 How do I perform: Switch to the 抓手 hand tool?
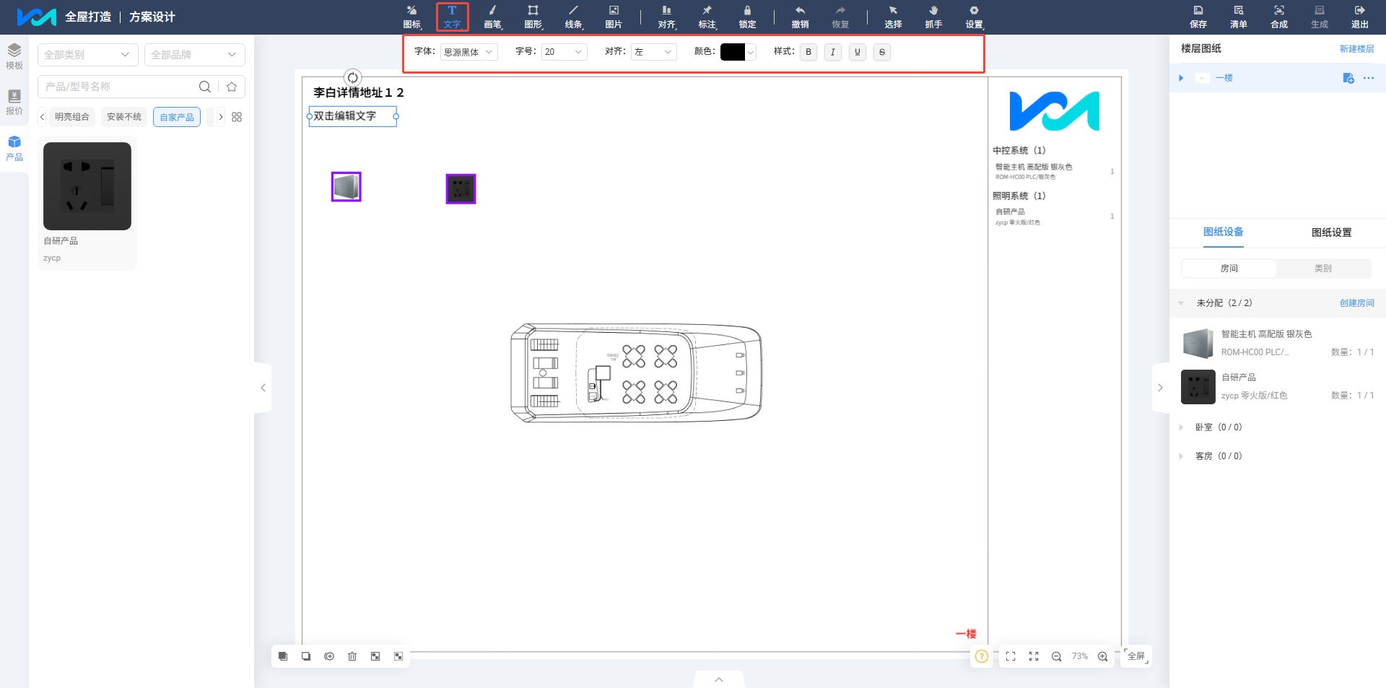coord(933,17)
